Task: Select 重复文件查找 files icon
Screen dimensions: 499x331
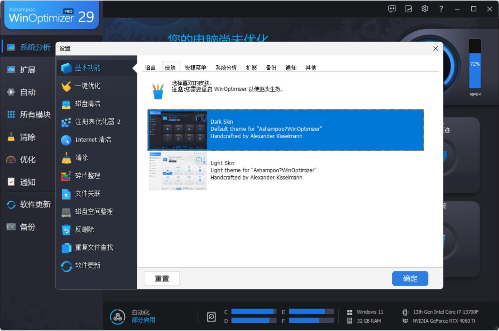Action: coord(66,248)
